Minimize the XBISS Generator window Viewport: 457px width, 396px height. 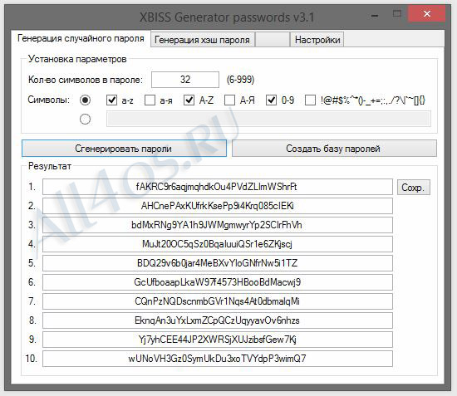point(375,15)
